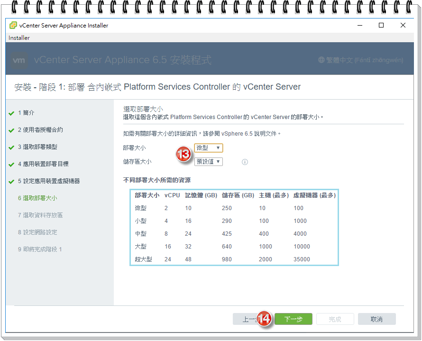Click the globe language icon
Viewport: 422px width, 341px height.
321,60
